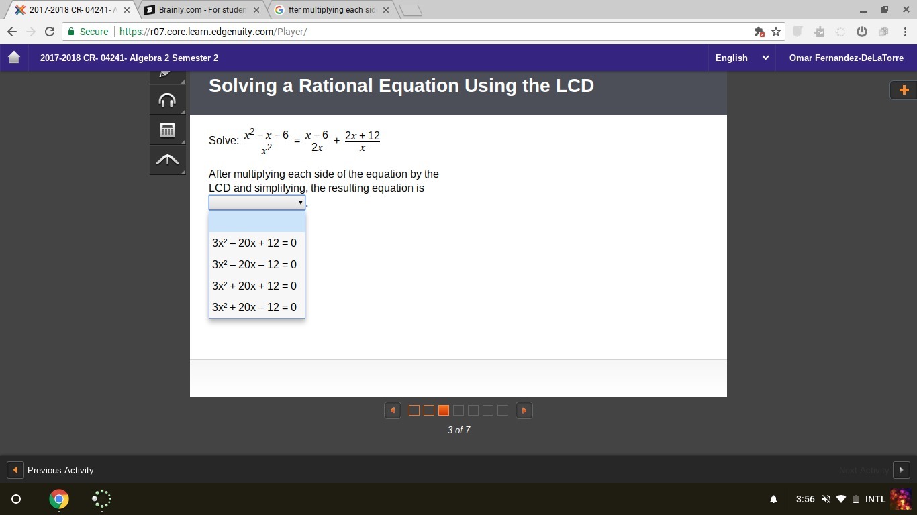The image size is (917, 515).
Task: Open Omar Fernandez-DeLaTorre user menu
Action: coord(846,58)
